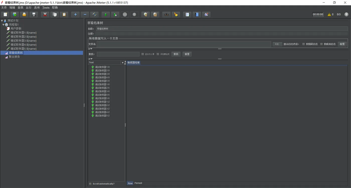The width and height of the screenshot is (351, 188).
Task: Click the Stop test icon
Action: 125,15
